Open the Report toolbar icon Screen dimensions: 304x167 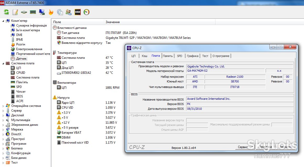click(x=15, y=12)
